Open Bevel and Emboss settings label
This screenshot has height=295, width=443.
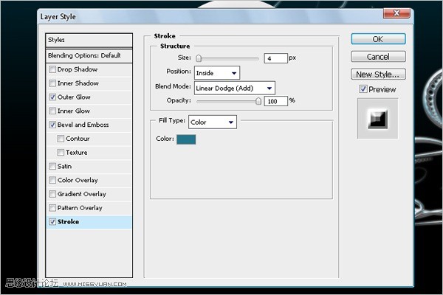coord(83,125)
